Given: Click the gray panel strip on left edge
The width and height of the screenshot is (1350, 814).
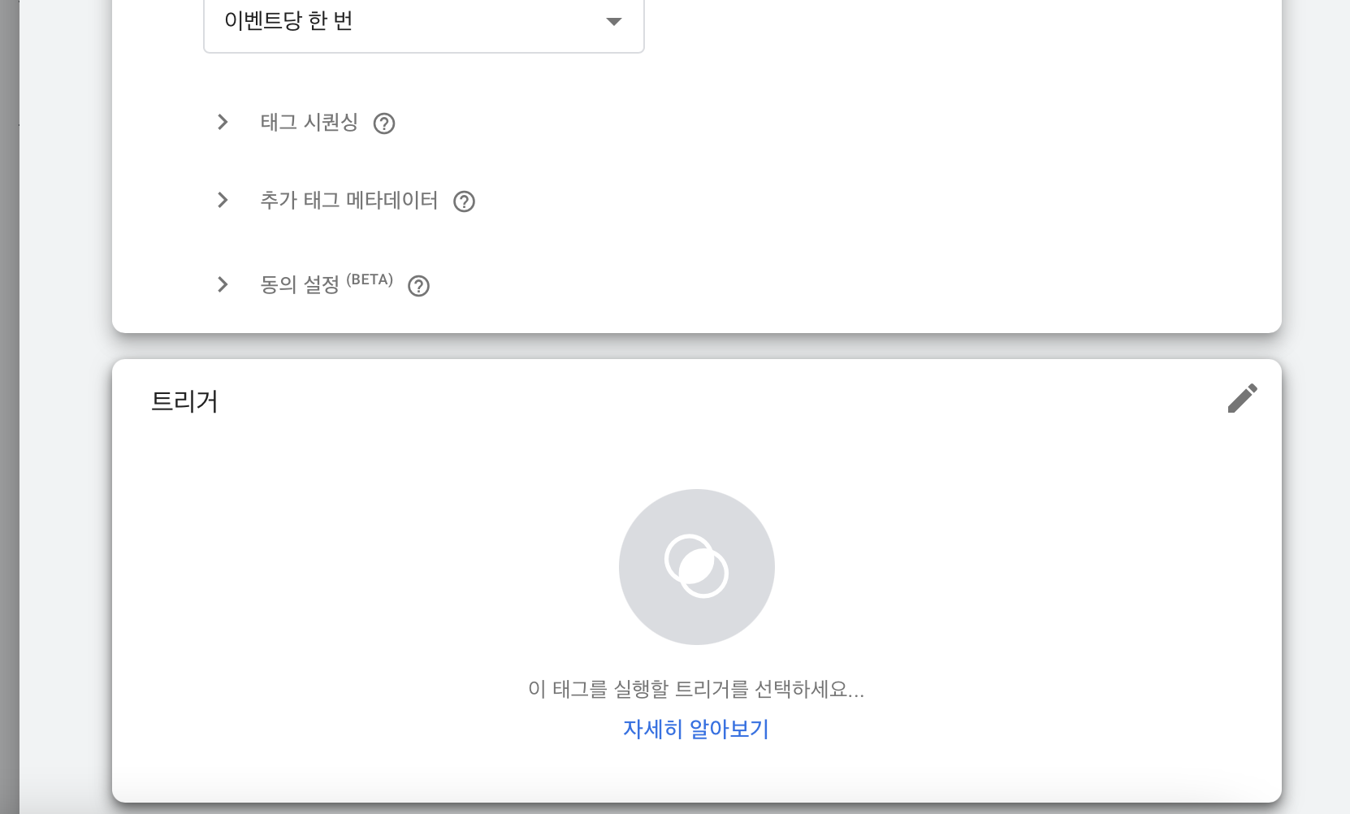Looking at the screenshot, I should click(8, 406).
